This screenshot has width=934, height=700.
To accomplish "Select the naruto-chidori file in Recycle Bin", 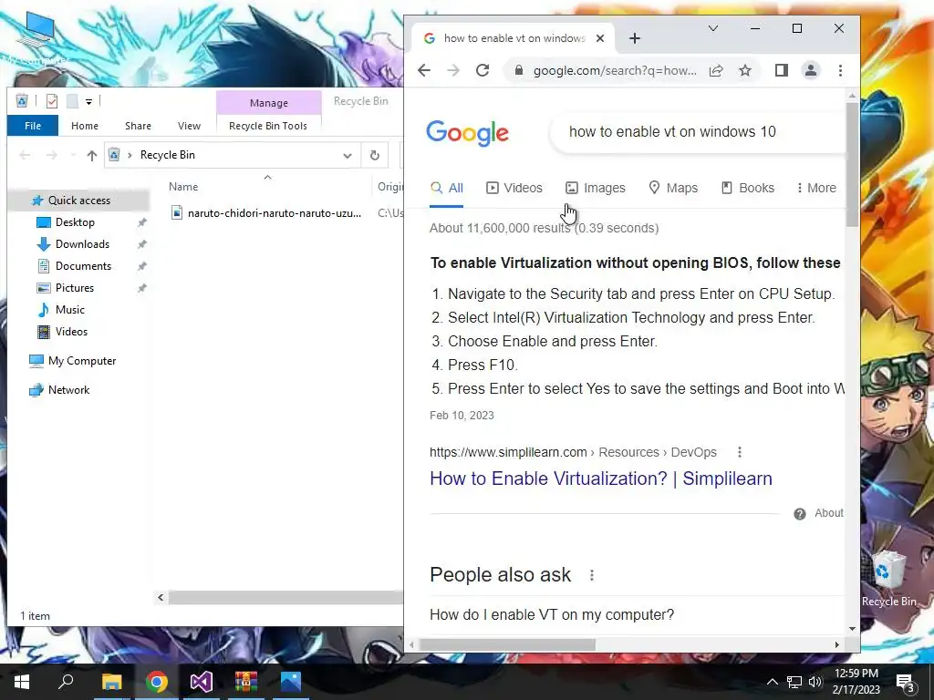I will point(265,212).
